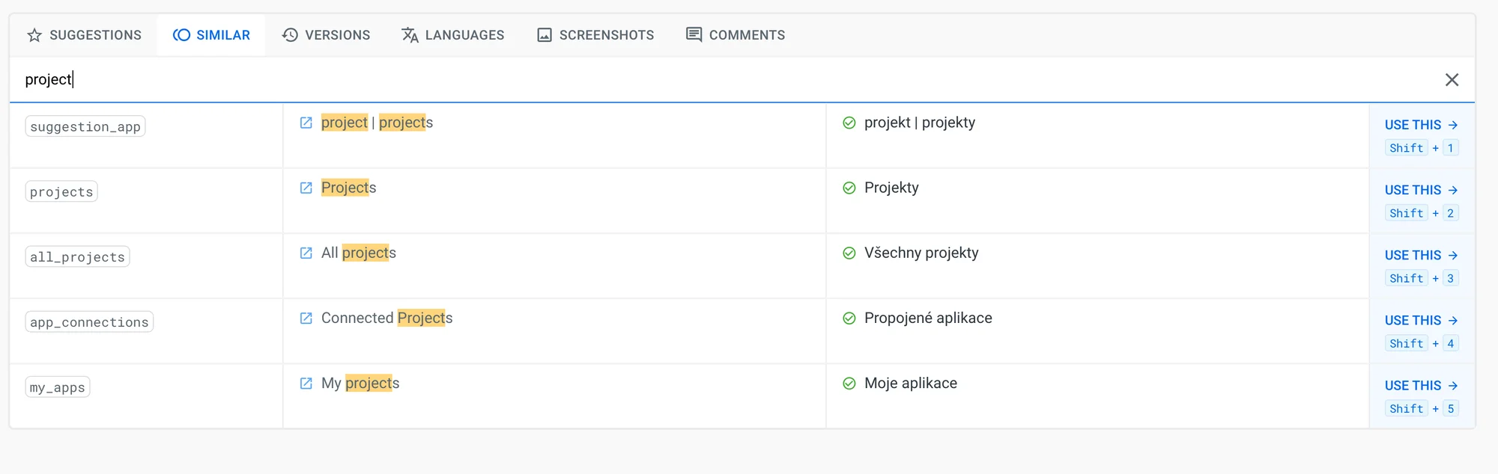
Task: Click open-link icon beside My projects
Action: pyautogui.click(x=306, y=383)
